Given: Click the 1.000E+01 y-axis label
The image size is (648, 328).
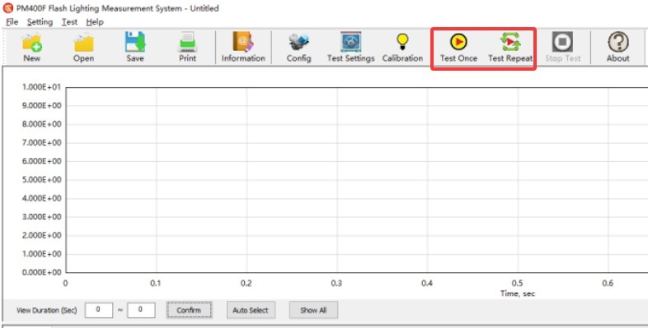Looking at the screenshot, I should (x=41, y=87).
